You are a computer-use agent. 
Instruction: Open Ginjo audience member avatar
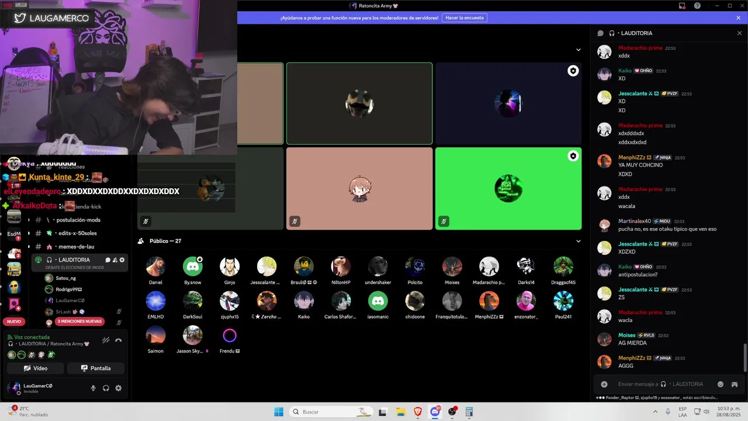230,267
